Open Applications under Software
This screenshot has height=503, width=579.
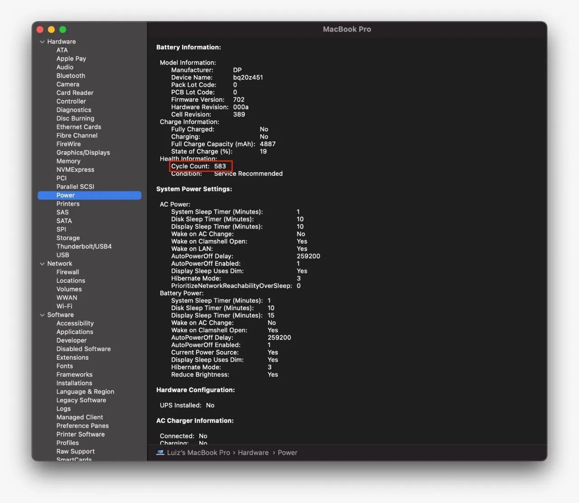(75, 332)
